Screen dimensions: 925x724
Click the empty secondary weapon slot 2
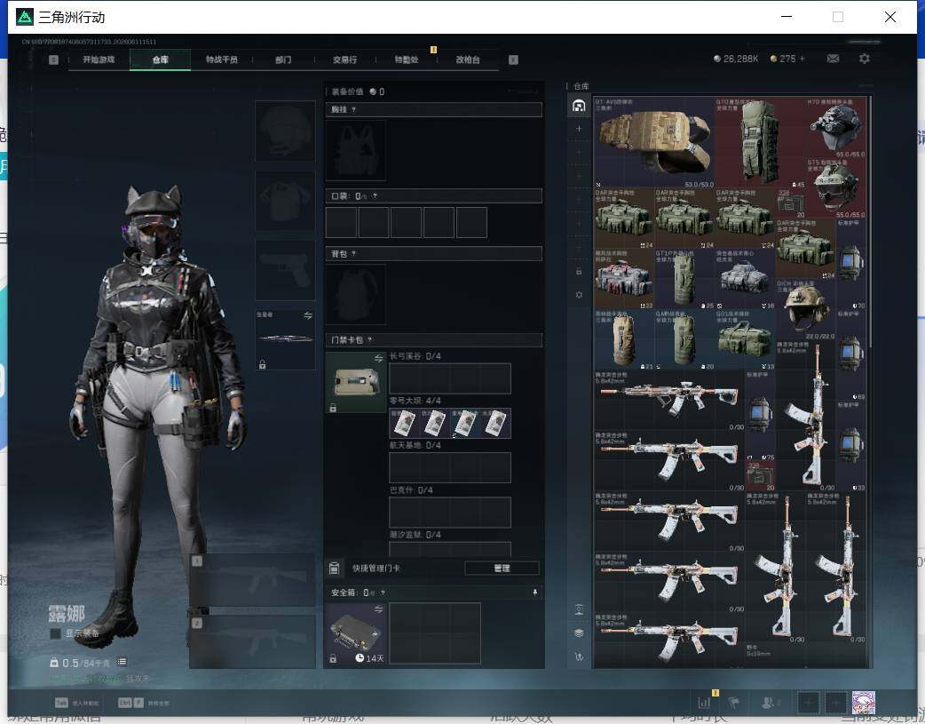[x=252, y=641]
